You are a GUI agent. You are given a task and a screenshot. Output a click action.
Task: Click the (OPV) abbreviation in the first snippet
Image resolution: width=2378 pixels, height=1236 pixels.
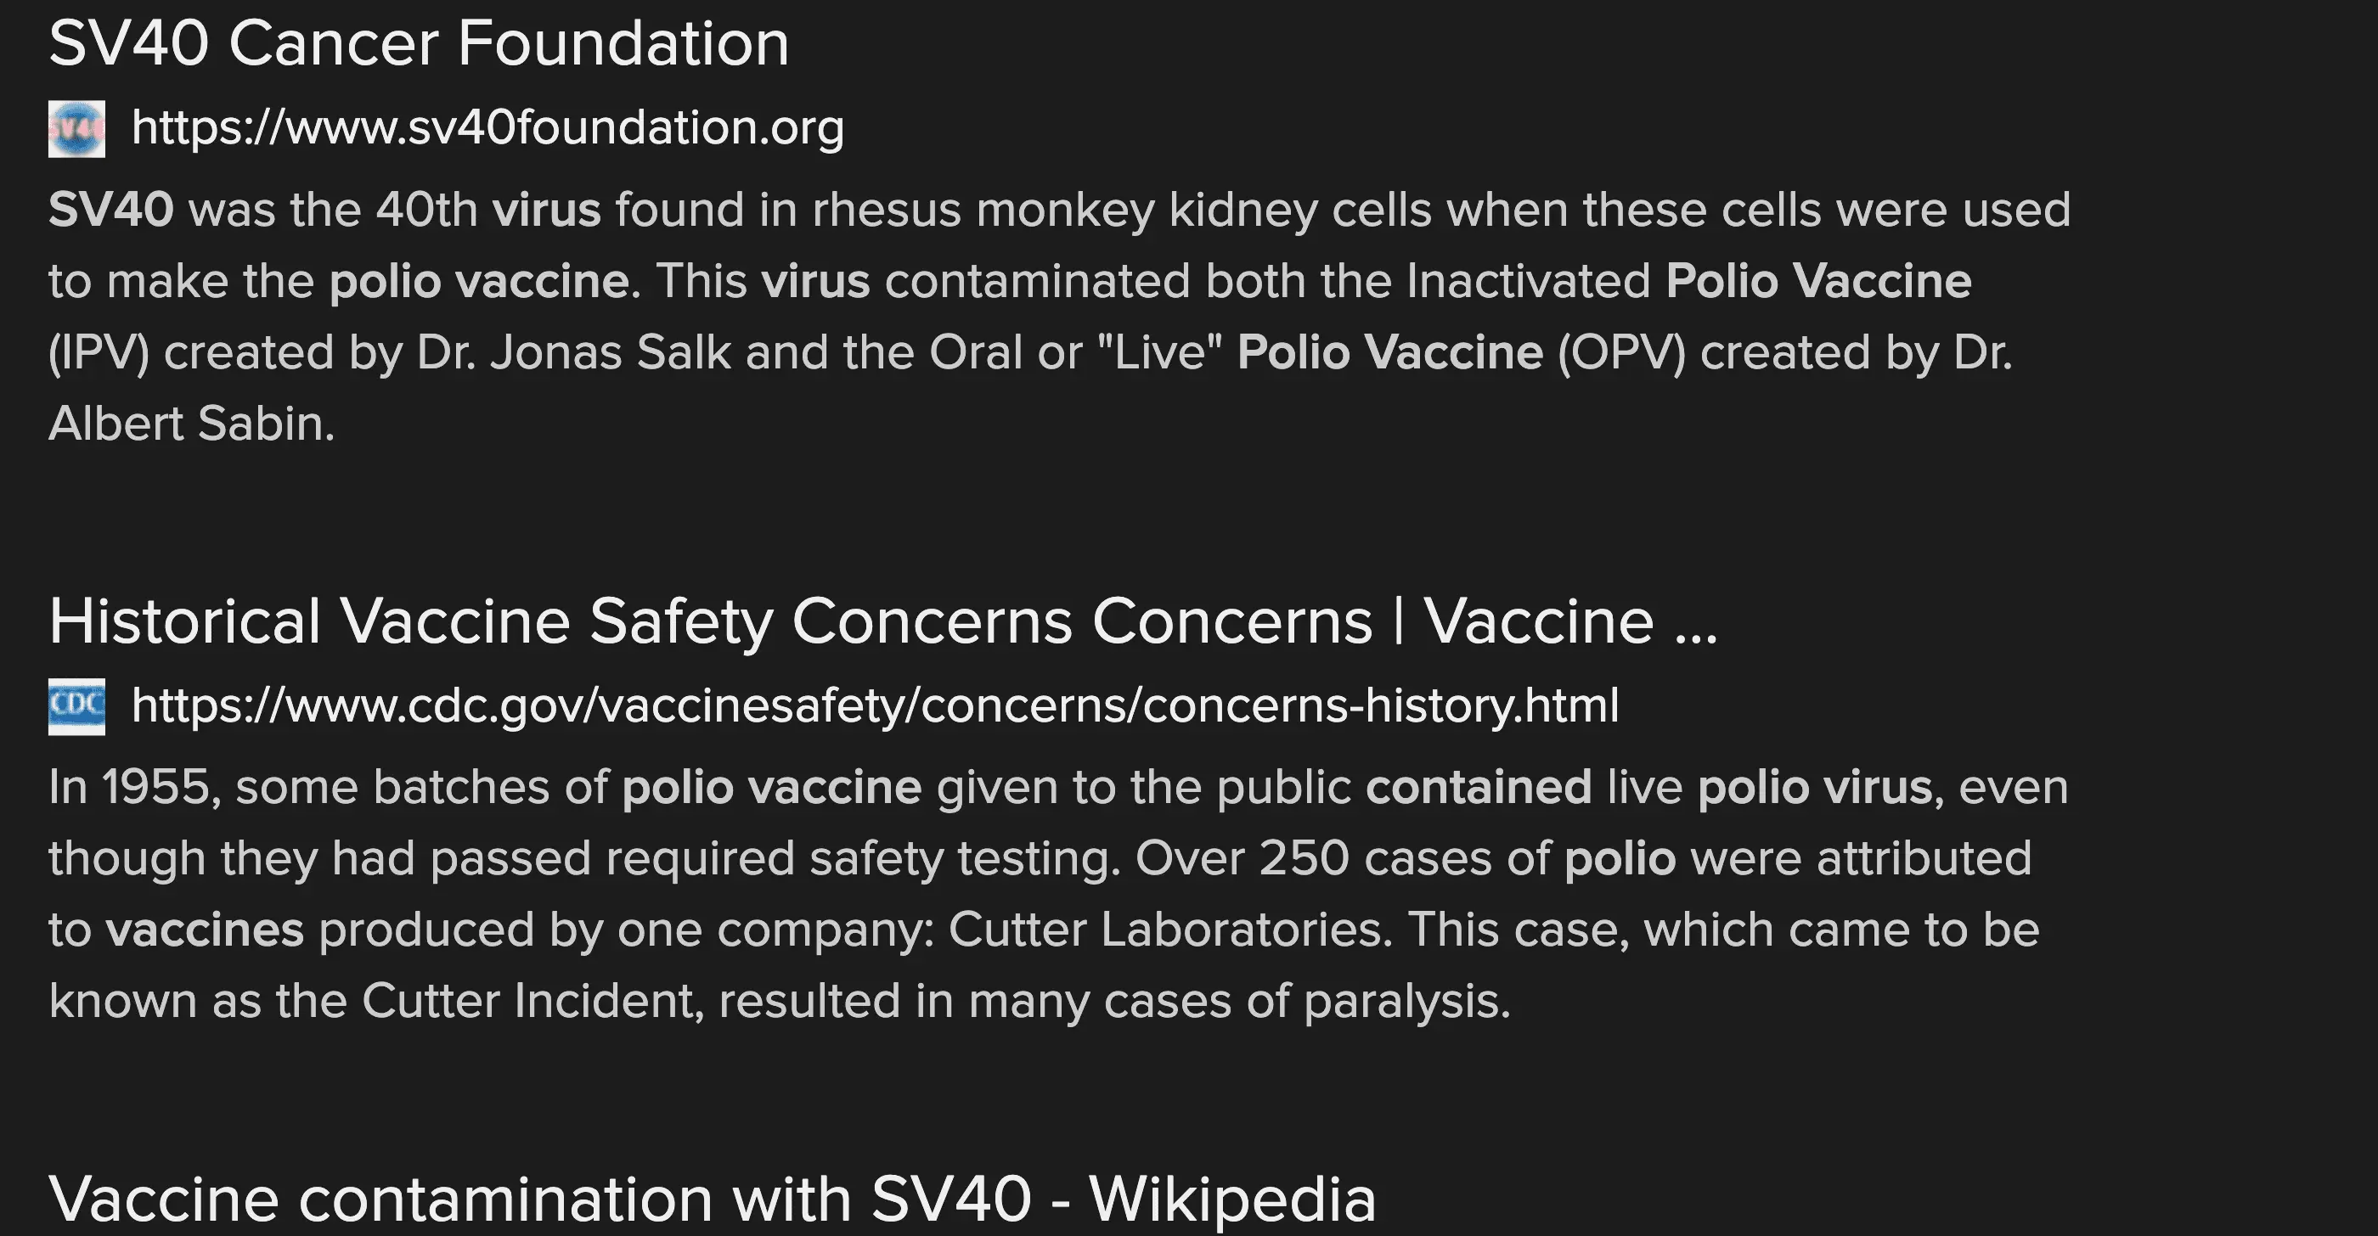click(1621, 352)
